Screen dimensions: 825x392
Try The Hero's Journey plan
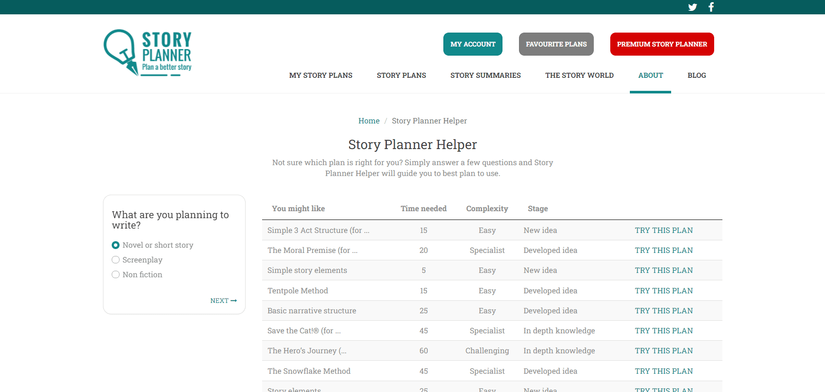[x=664, y=351]
